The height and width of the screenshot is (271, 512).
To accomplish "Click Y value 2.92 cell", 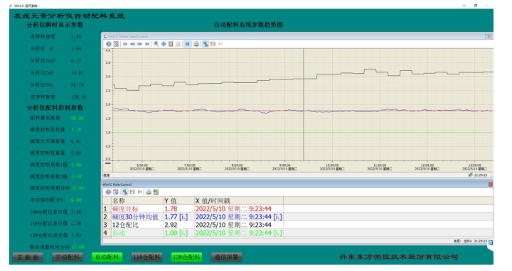I will point(179,225).
